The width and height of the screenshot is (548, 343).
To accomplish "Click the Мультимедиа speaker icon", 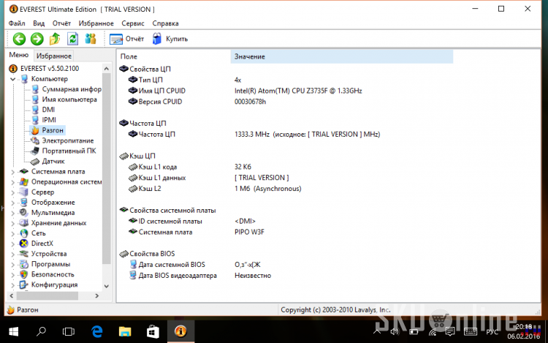I will click(x=24, y=213).
